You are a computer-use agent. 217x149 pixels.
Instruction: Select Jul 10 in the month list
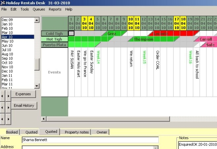(18, 50)
